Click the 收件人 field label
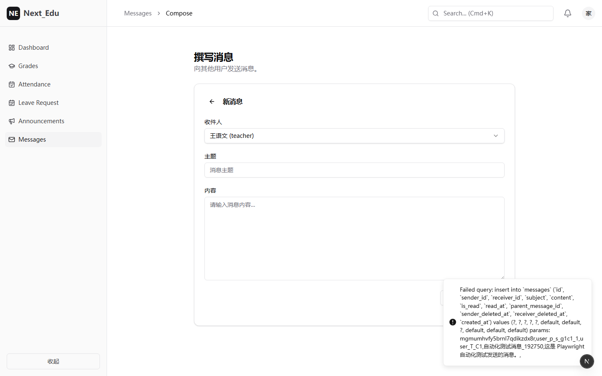 pyautogui.click(x=213, y=122)
